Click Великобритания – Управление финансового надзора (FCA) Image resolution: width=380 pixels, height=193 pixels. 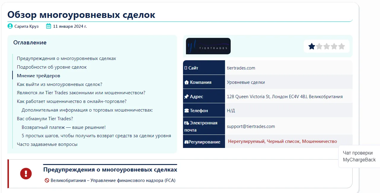coord(113,180)
